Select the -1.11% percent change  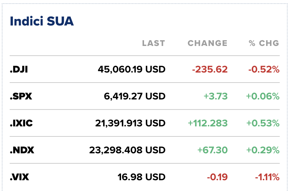[x=267, y=177]
